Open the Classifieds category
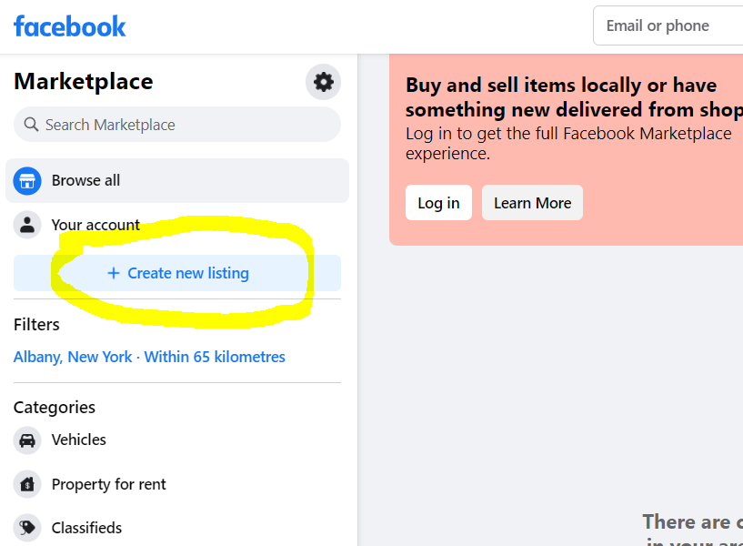The width and height of the screenshot is (743, 546). coord(177,528)
